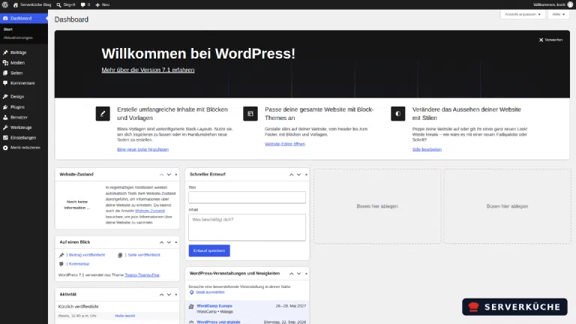Open Hello world! post link
This screenshot has width=576, height=324.
pos(125,316)
